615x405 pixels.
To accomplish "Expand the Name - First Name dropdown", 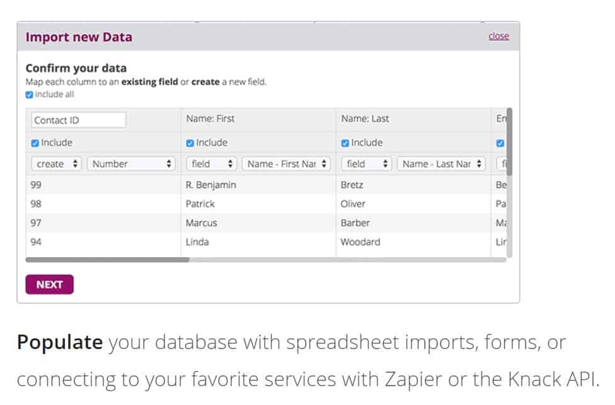I will tap(286, 164).
